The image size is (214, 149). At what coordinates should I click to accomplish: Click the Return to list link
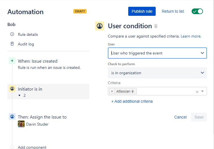point(173,11)
